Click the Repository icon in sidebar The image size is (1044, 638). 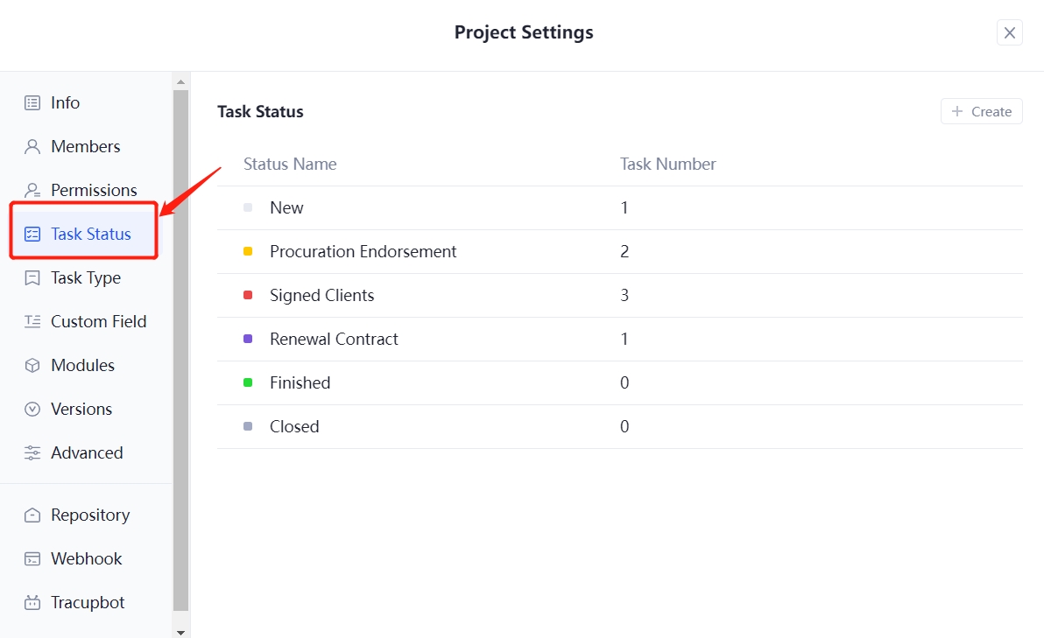pos(32,515)
